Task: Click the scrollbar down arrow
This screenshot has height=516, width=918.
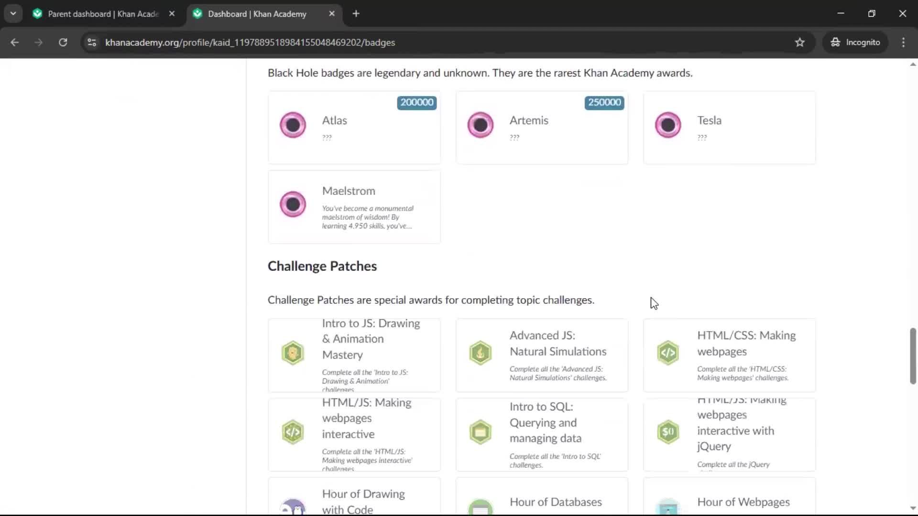Action: click(913, 508)
